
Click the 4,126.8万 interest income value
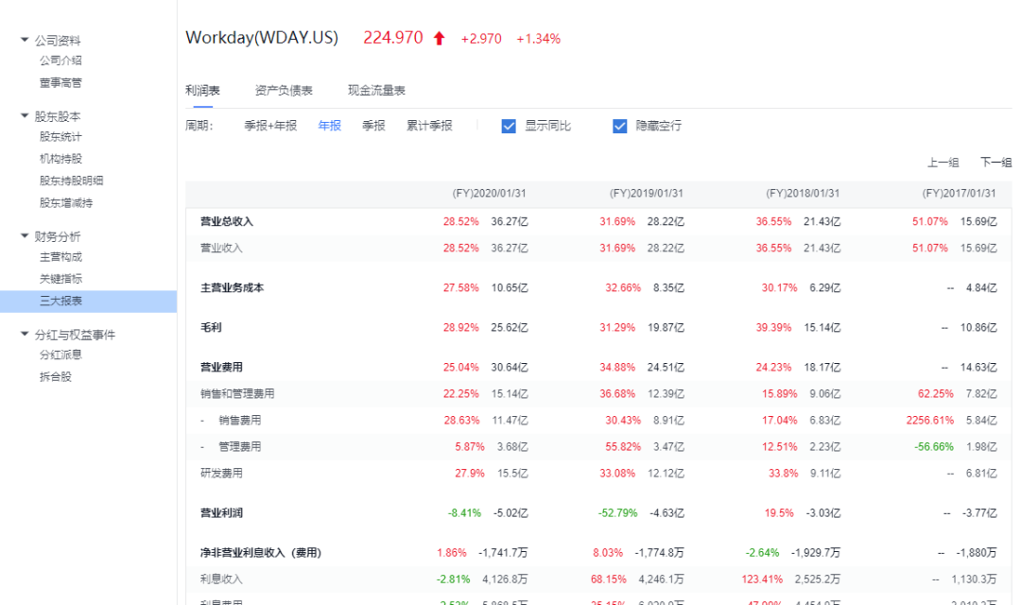505,579
